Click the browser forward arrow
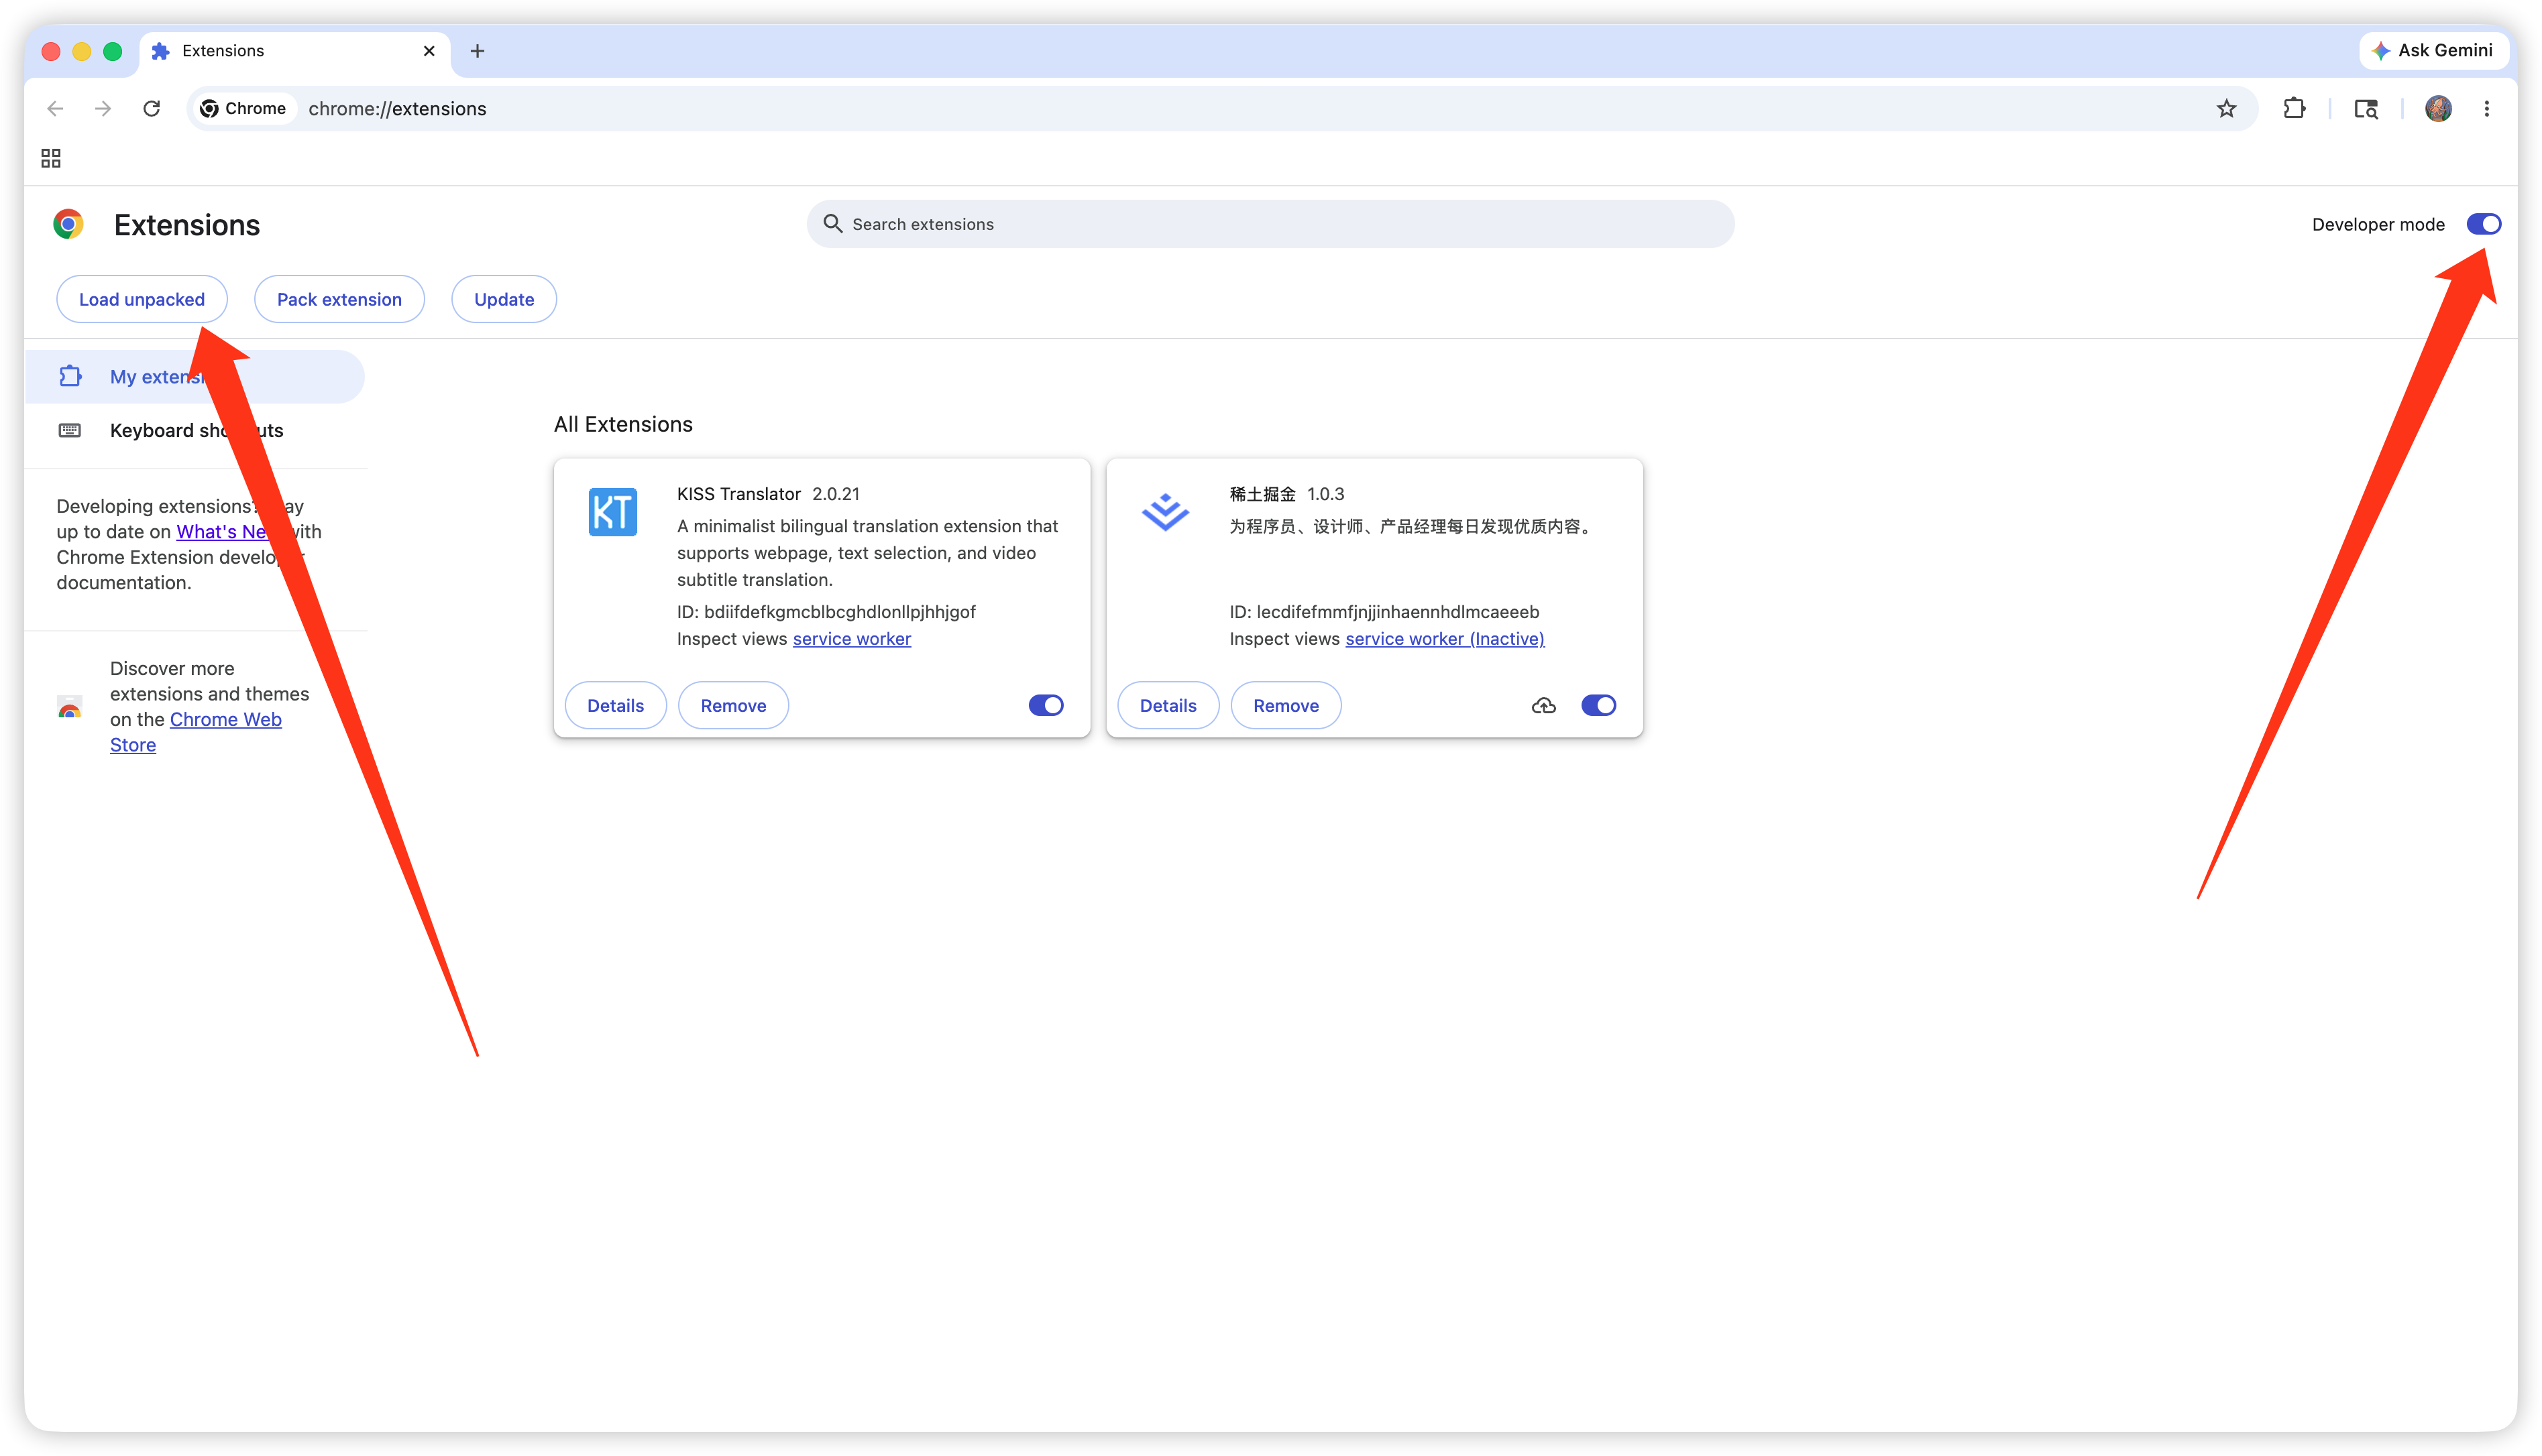Image resolution: width=2542 pixels, height=1456 pixels. (x=103, y=108)
